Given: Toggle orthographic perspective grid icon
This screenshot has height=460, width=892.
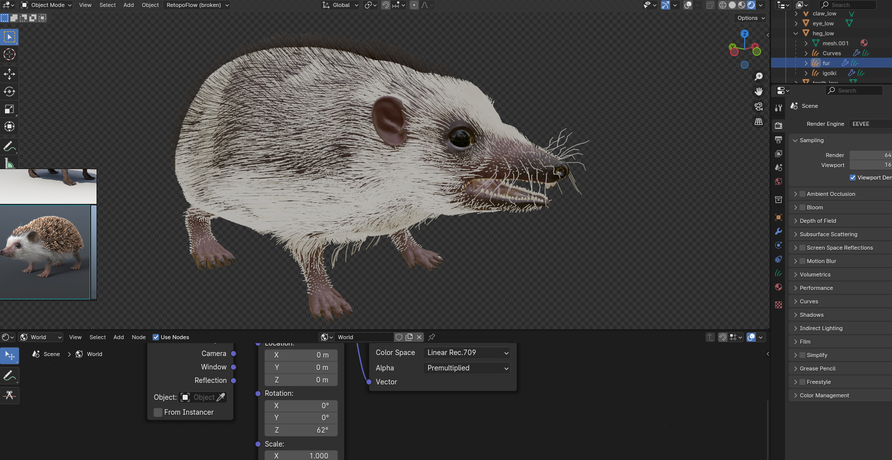Looking at the screenshot, I should click(x=759, y=122).
